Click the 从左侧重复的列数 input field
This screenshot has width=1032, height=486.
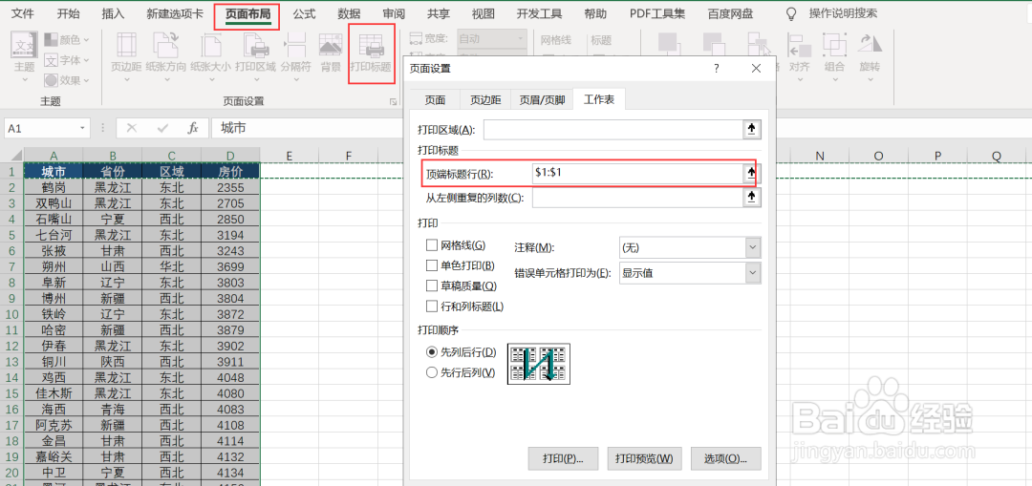(x=637, y=198)
